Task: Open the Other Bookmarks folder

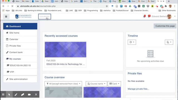Action: 167,11
